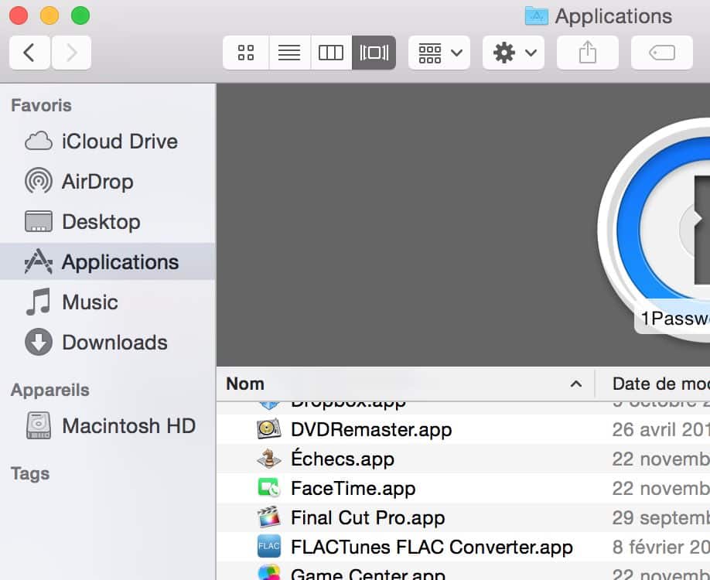Click the Appareils sidebar heading
This screenshot has width=710, height=580.
[49, 391]
